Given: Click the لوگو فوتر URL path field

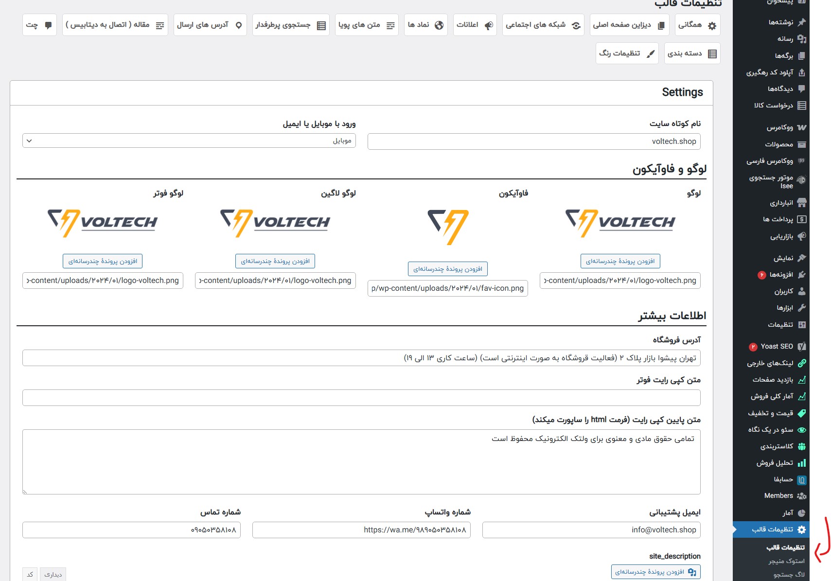Looking at the screenshot, I should 103,281.
